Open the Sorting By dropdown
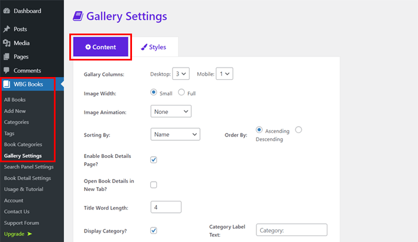The width and height of the screenshot is (418, 242). 175,134
